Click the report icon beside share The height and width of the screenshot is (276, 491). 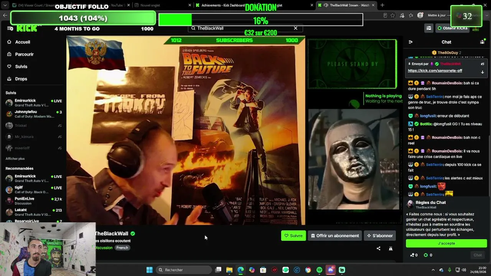click(x=390, y=248)
